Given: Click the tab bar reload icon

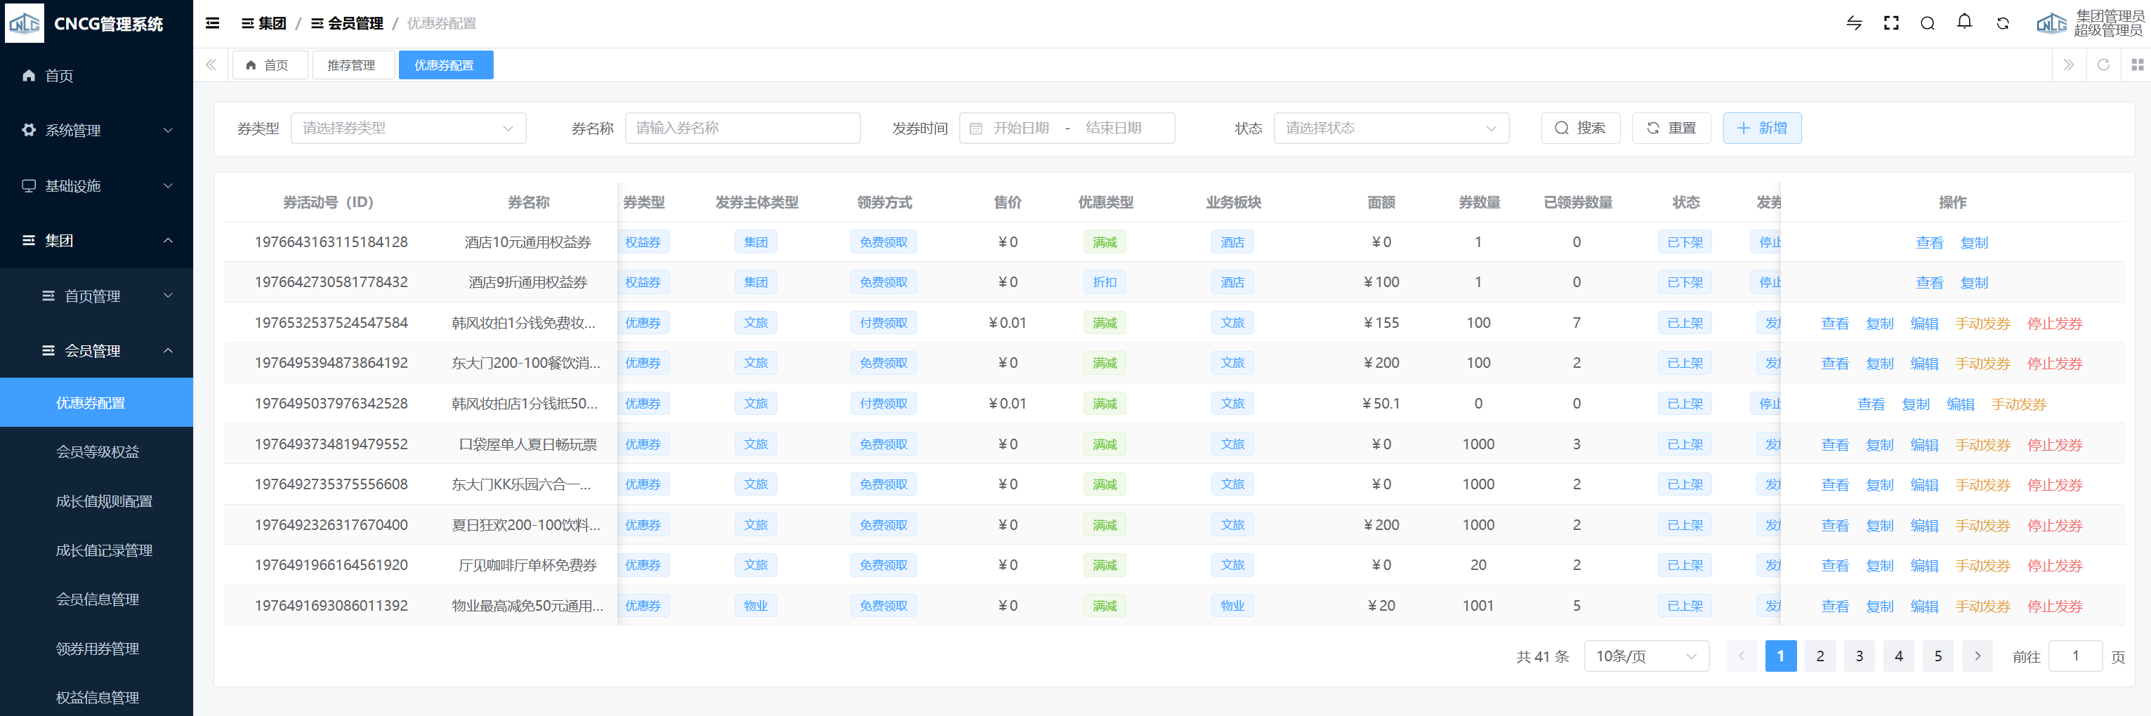Looking at the screenshot, I should 2103,65.
